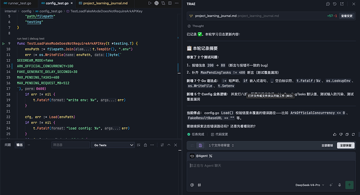Toggle output scroll lock
This screenshot has width=360, height=195.
tap(146, 145)
